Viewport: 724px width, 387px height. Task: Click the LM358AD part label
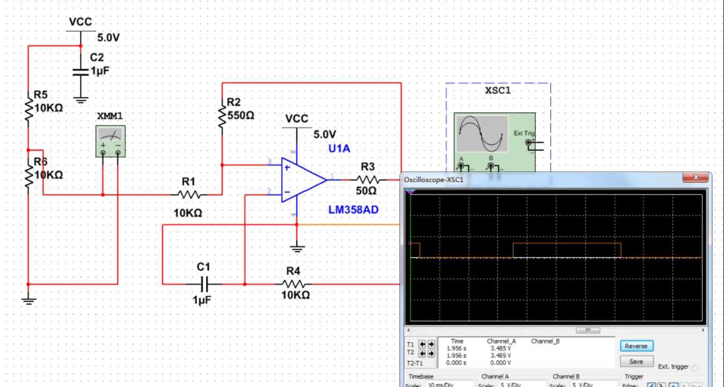353,210
